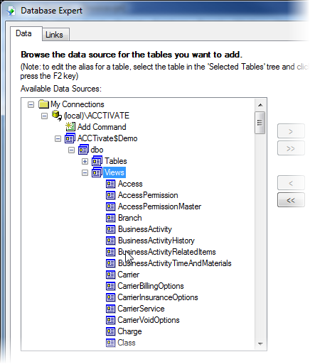Switch to the Links tab
310x364 pixels.
(54, 35)
